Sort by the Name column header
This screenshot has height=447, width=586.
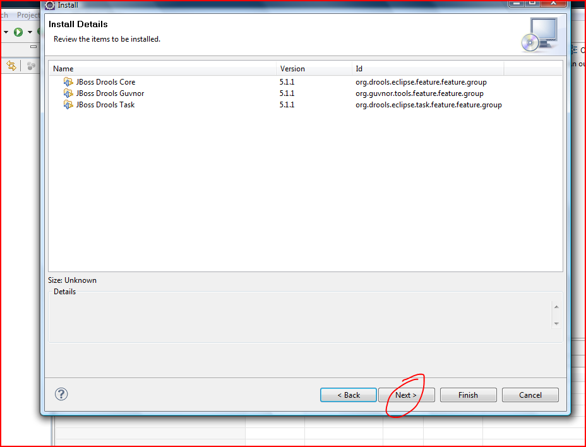click(162, 69)
